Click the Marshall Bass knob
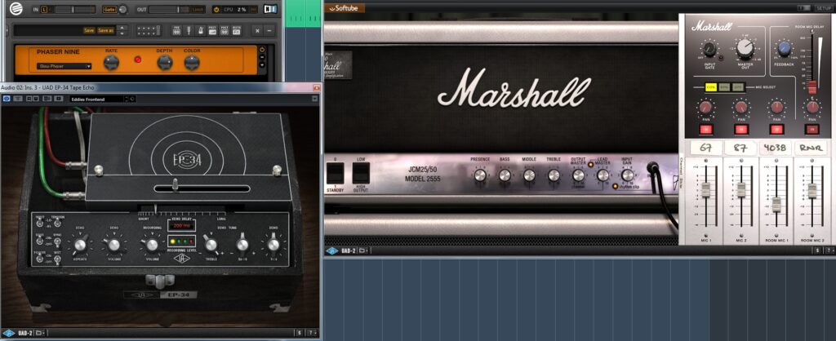The image size is (836, 341). [505, 175]
